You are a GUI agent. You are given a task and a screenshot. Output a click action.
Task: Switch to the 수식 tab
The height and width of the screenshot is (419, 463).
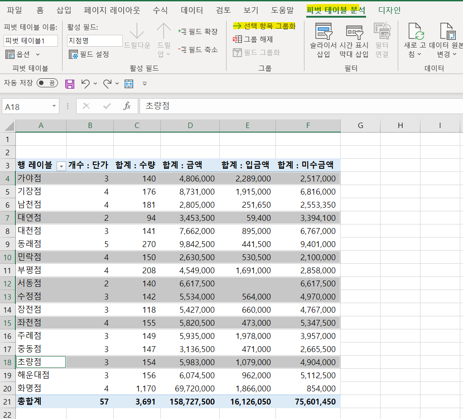(x=160, y=10)
